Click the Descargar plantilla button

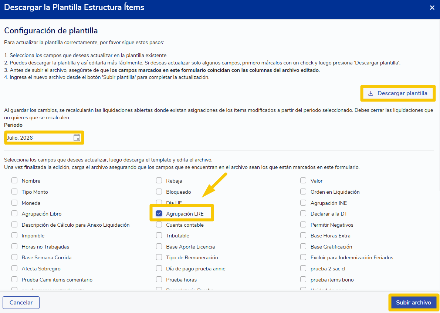pyautogui.click(x=397, y=93)
